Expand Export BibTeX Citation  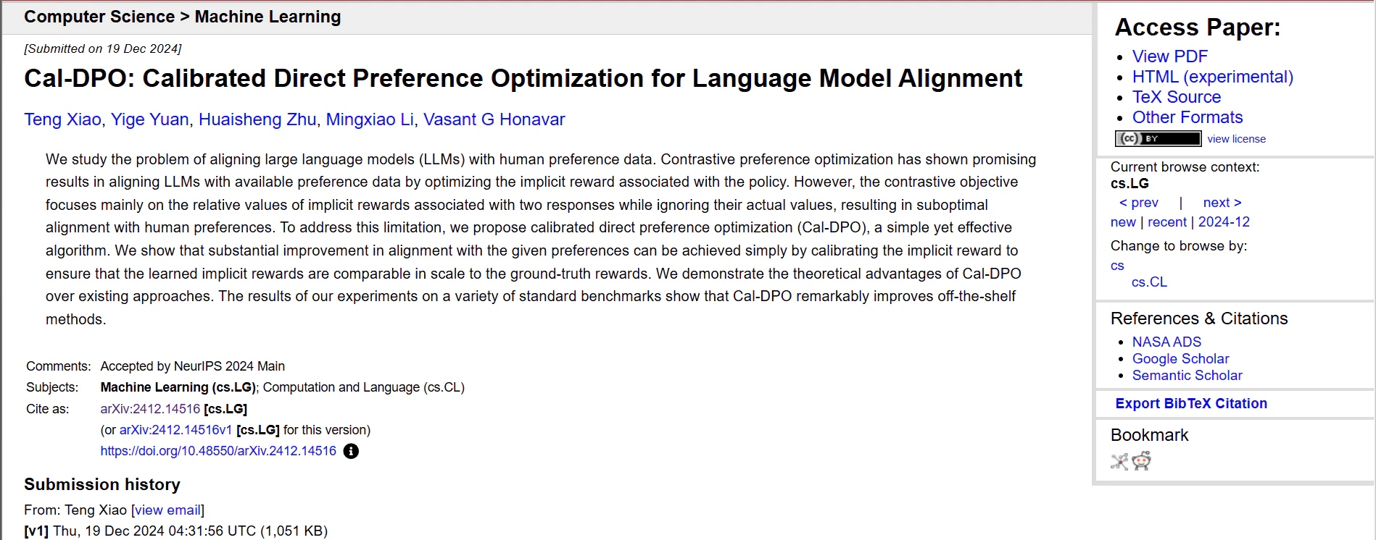click(1190, 404)
